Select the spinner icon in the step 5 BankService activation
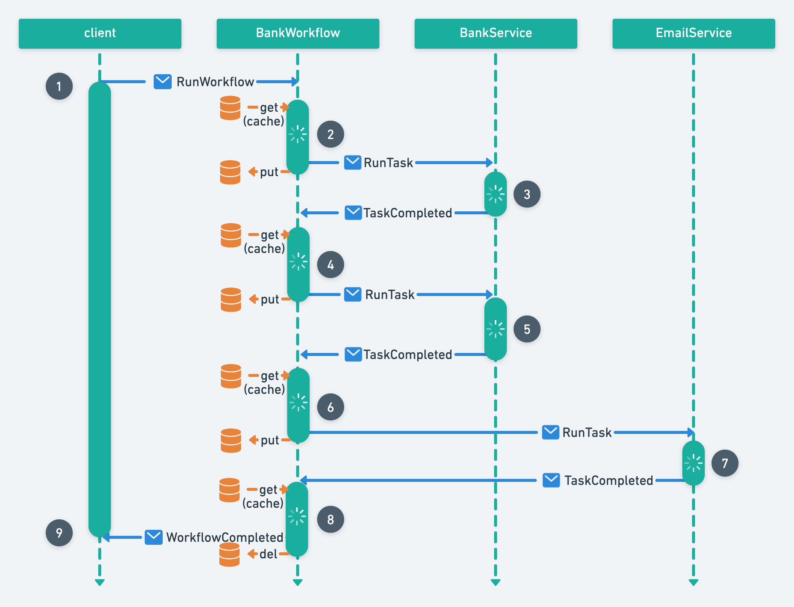The image size is (794, 607). click(496, 329)
